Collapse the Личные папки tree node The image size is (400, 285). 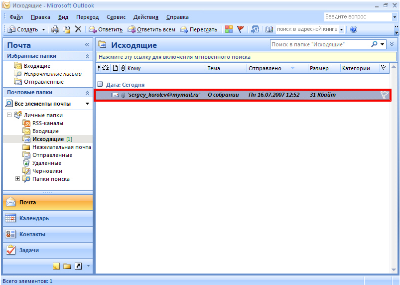(9, 115)
